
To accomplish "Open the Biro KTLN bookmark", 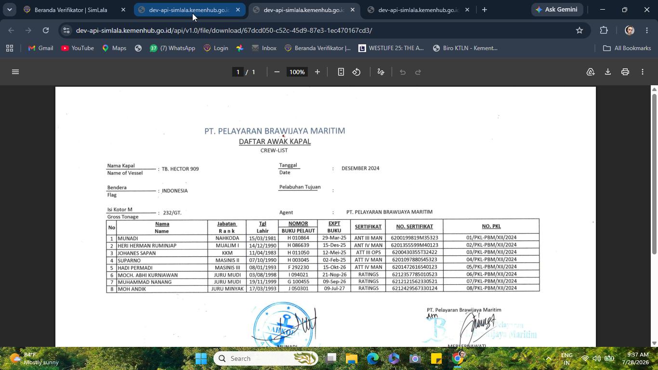I will click(465, 48).
